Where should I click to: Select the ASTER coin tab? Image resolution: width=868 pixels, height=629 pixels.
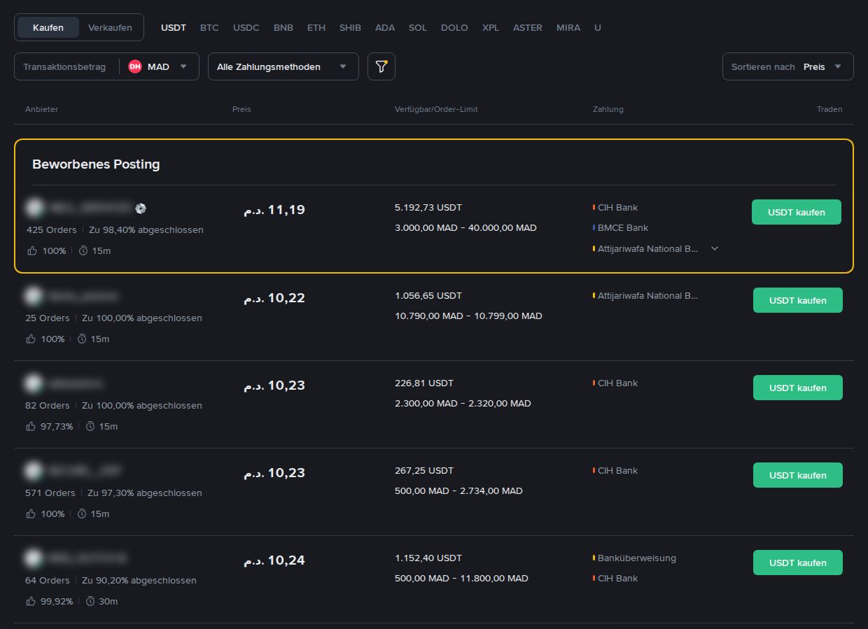click(x=528, y=28)
